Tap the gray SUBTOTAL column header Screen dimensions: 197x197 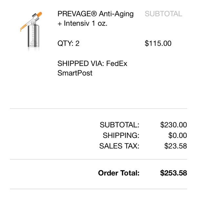click(164, 14)
